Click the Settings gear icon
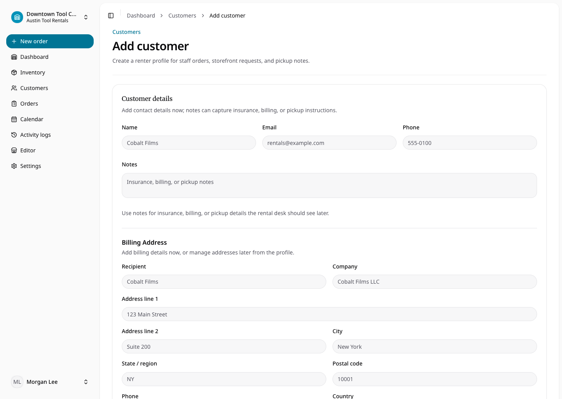 (x=14, y=166)
